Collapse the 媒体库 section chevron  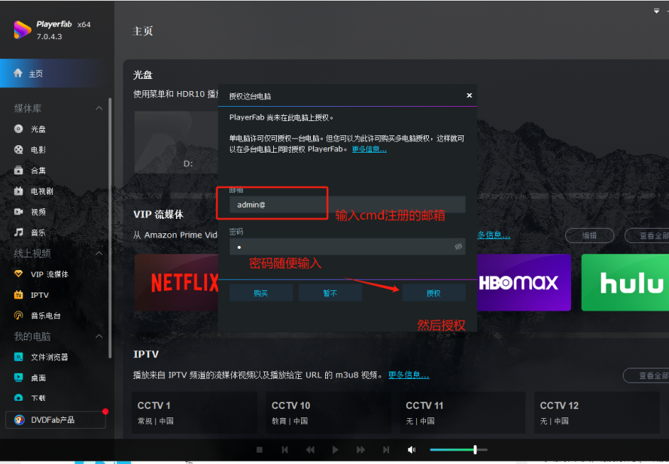tap(99, 108)
